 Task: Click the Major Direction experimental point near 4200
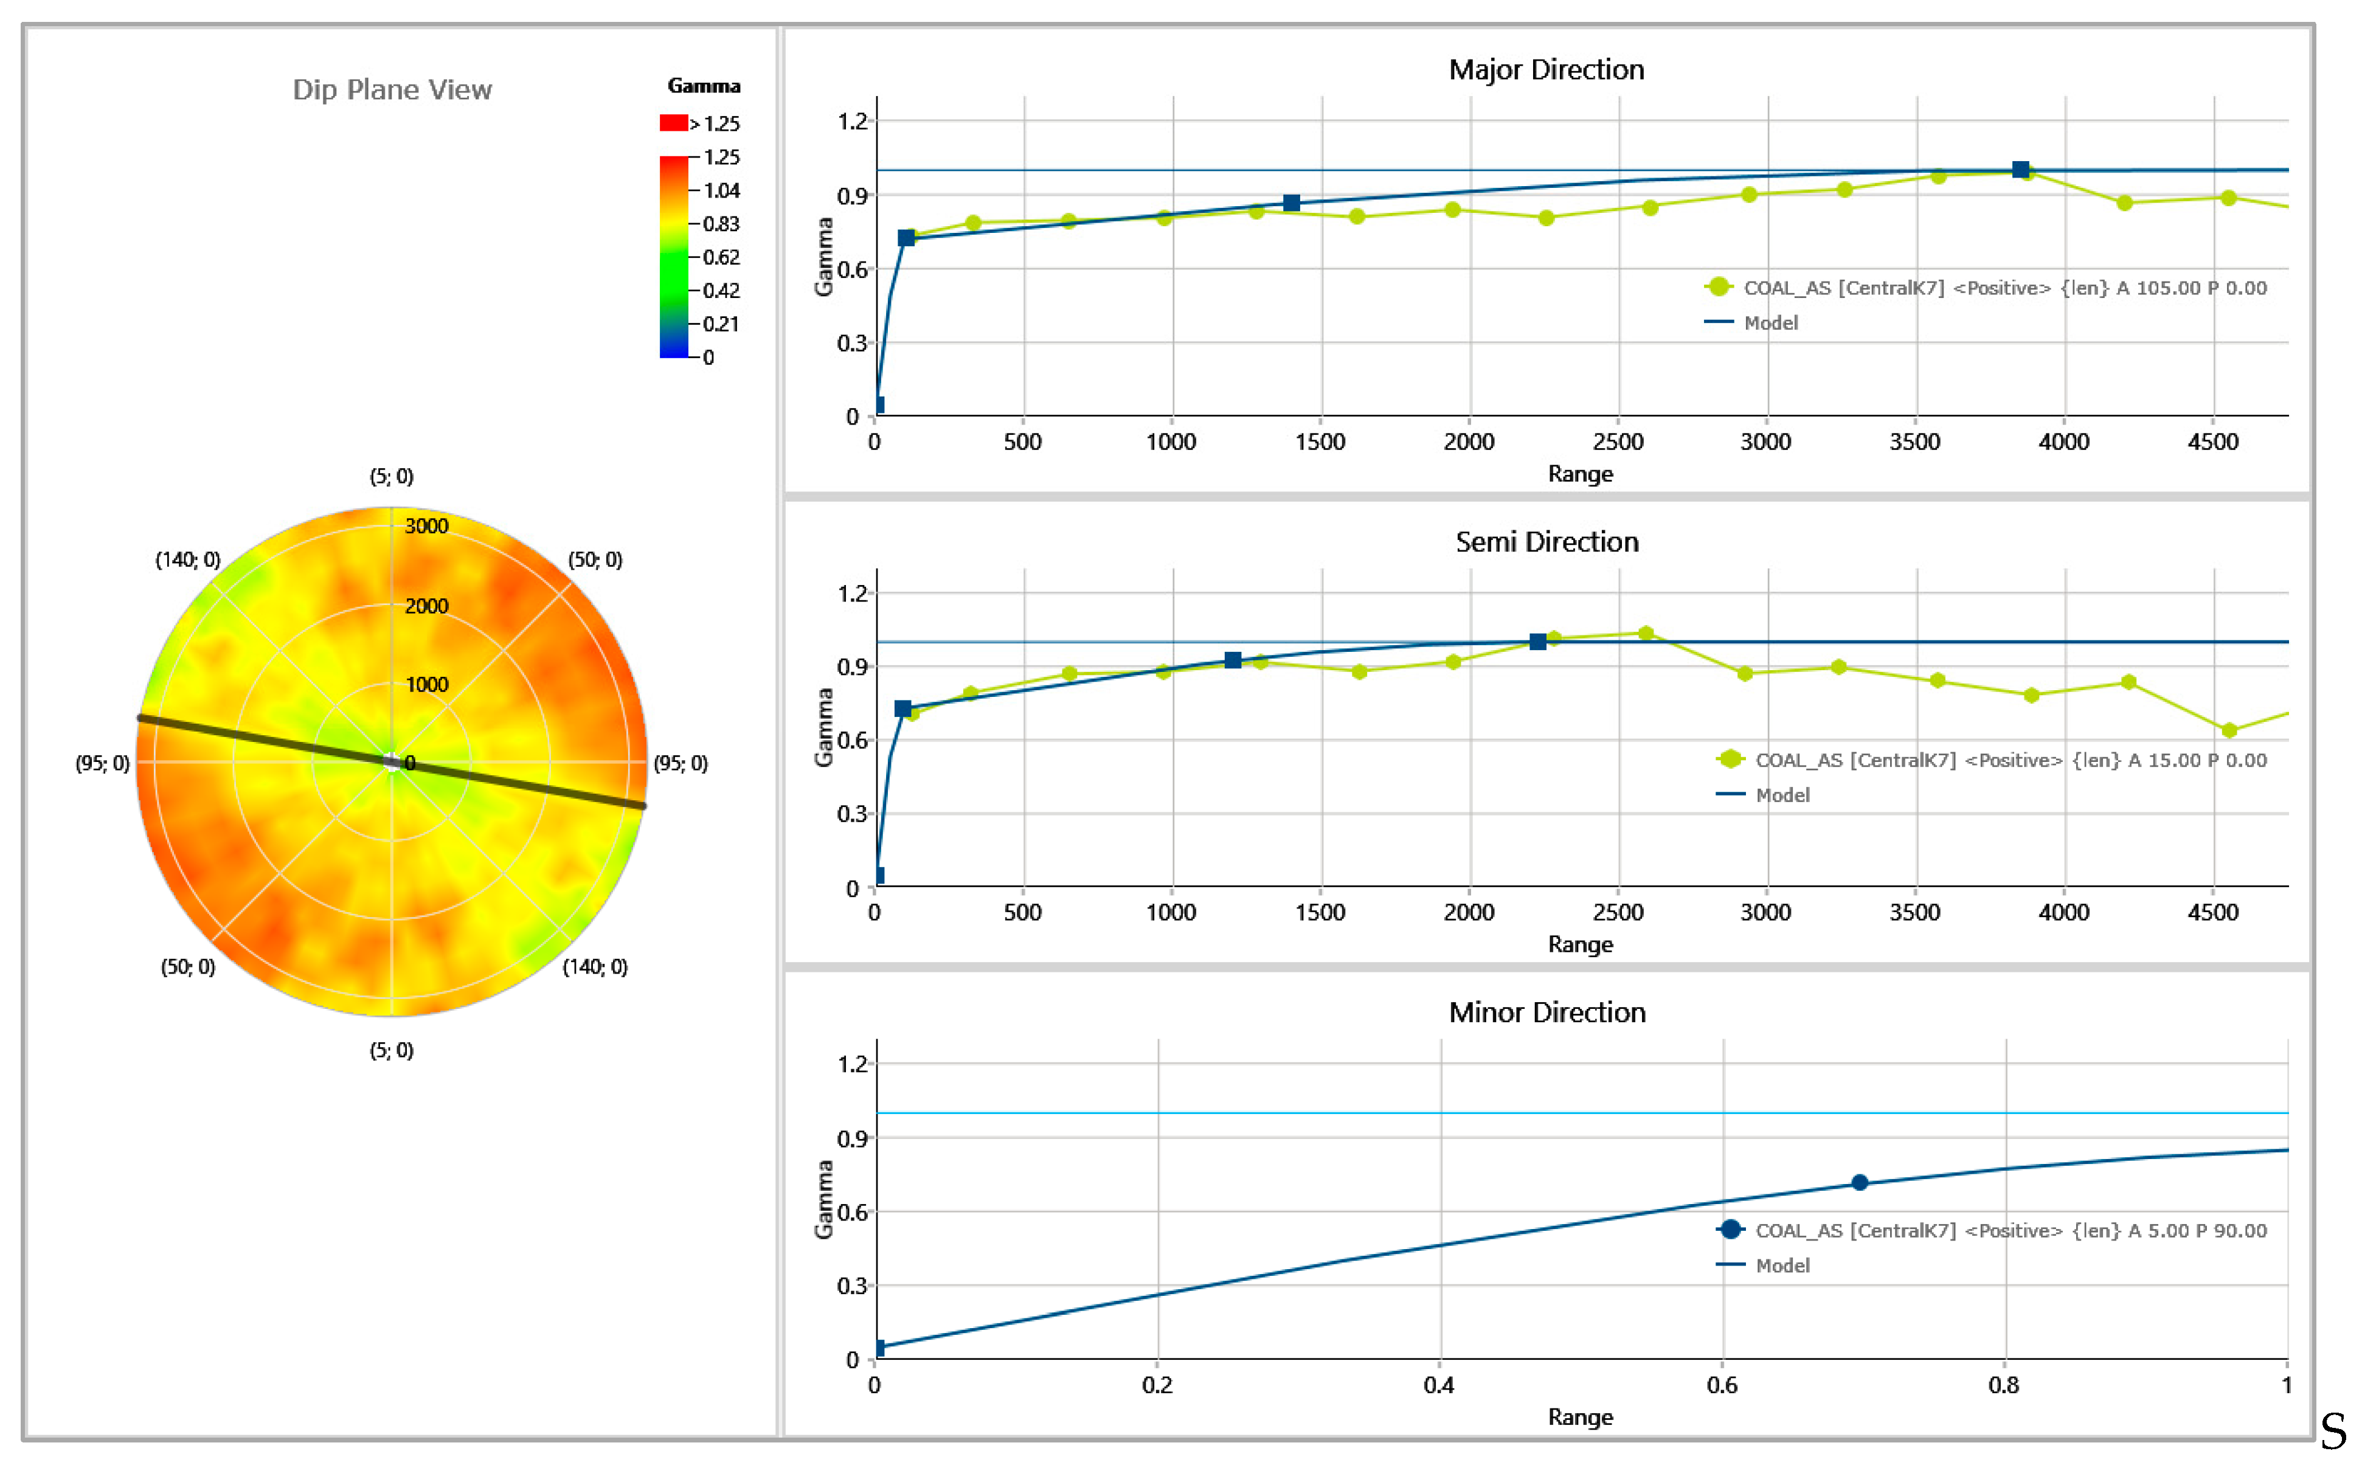pyautogui.click(x=2124, y=203)
